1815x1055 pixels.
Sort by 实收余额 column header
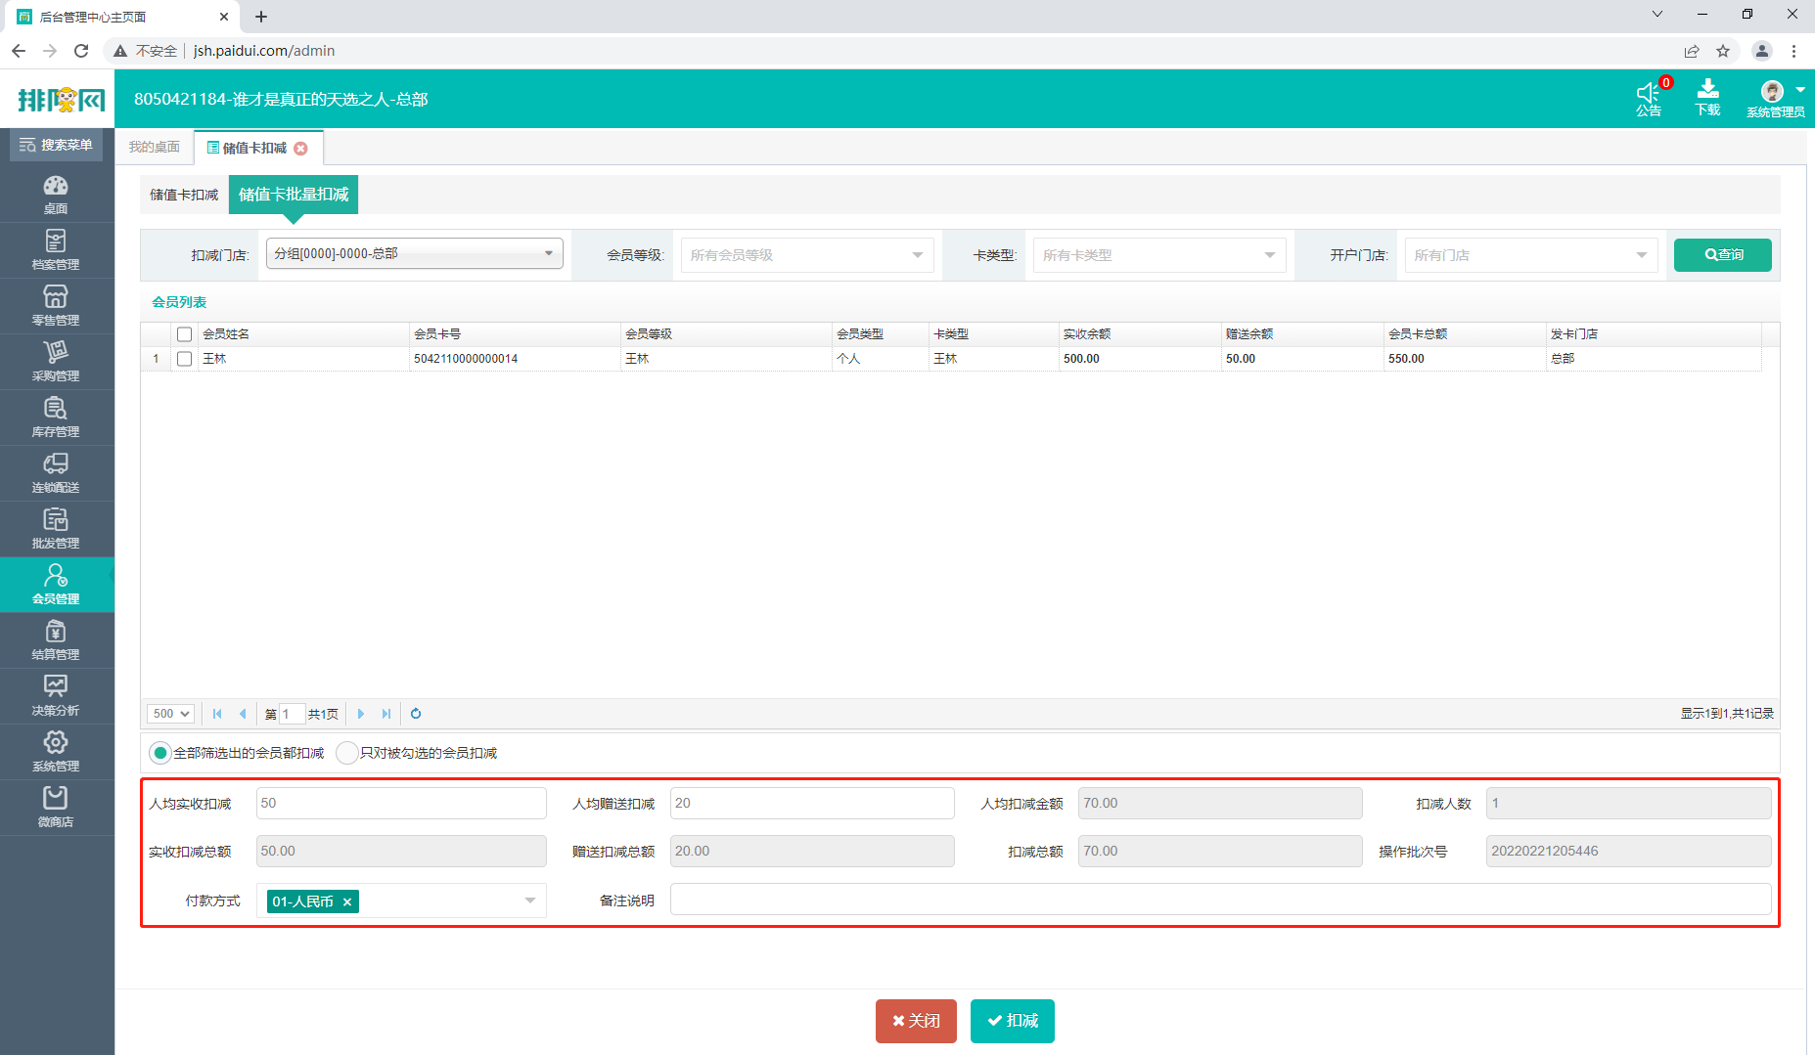pos(1140,334)
